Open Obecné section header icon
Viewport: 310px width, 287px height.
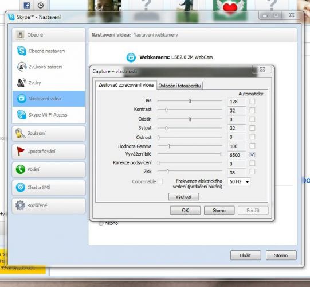pyautogui.click(x=20, y=35)
